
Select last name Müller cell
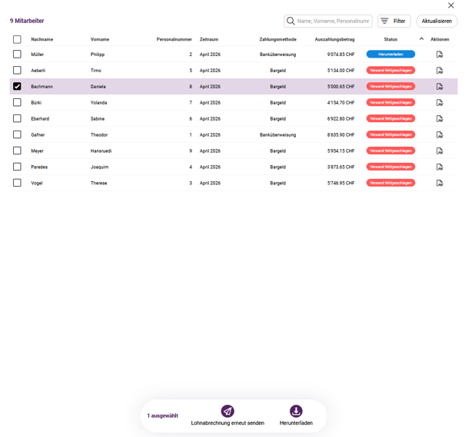pos(38,55)
